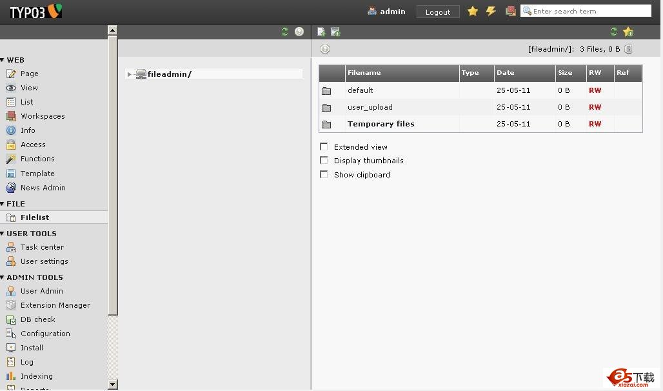The image size is (663, 391).
Task: Click the module menu scrollbar down arrow
Action: pos(112,385)
